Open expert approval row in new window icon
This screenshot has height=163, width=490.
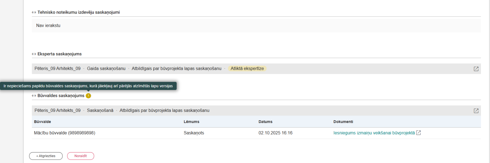476,69
